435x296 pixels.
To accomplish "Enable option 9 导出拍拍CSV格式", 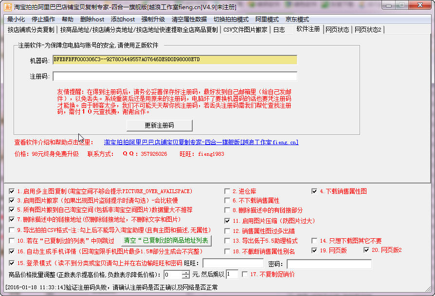I will (x=12, y=230).
